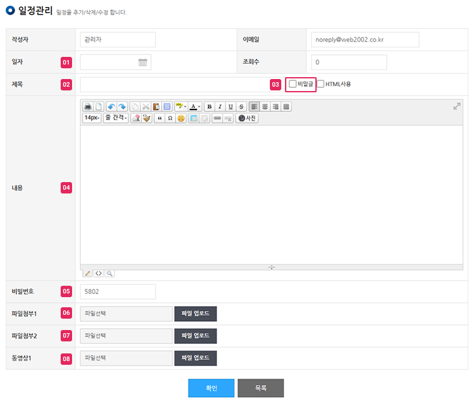The height and width of the screenshot is (404, 474).
Task: Click the print icon in editor toolbar
Action: (x=88, y=107)
